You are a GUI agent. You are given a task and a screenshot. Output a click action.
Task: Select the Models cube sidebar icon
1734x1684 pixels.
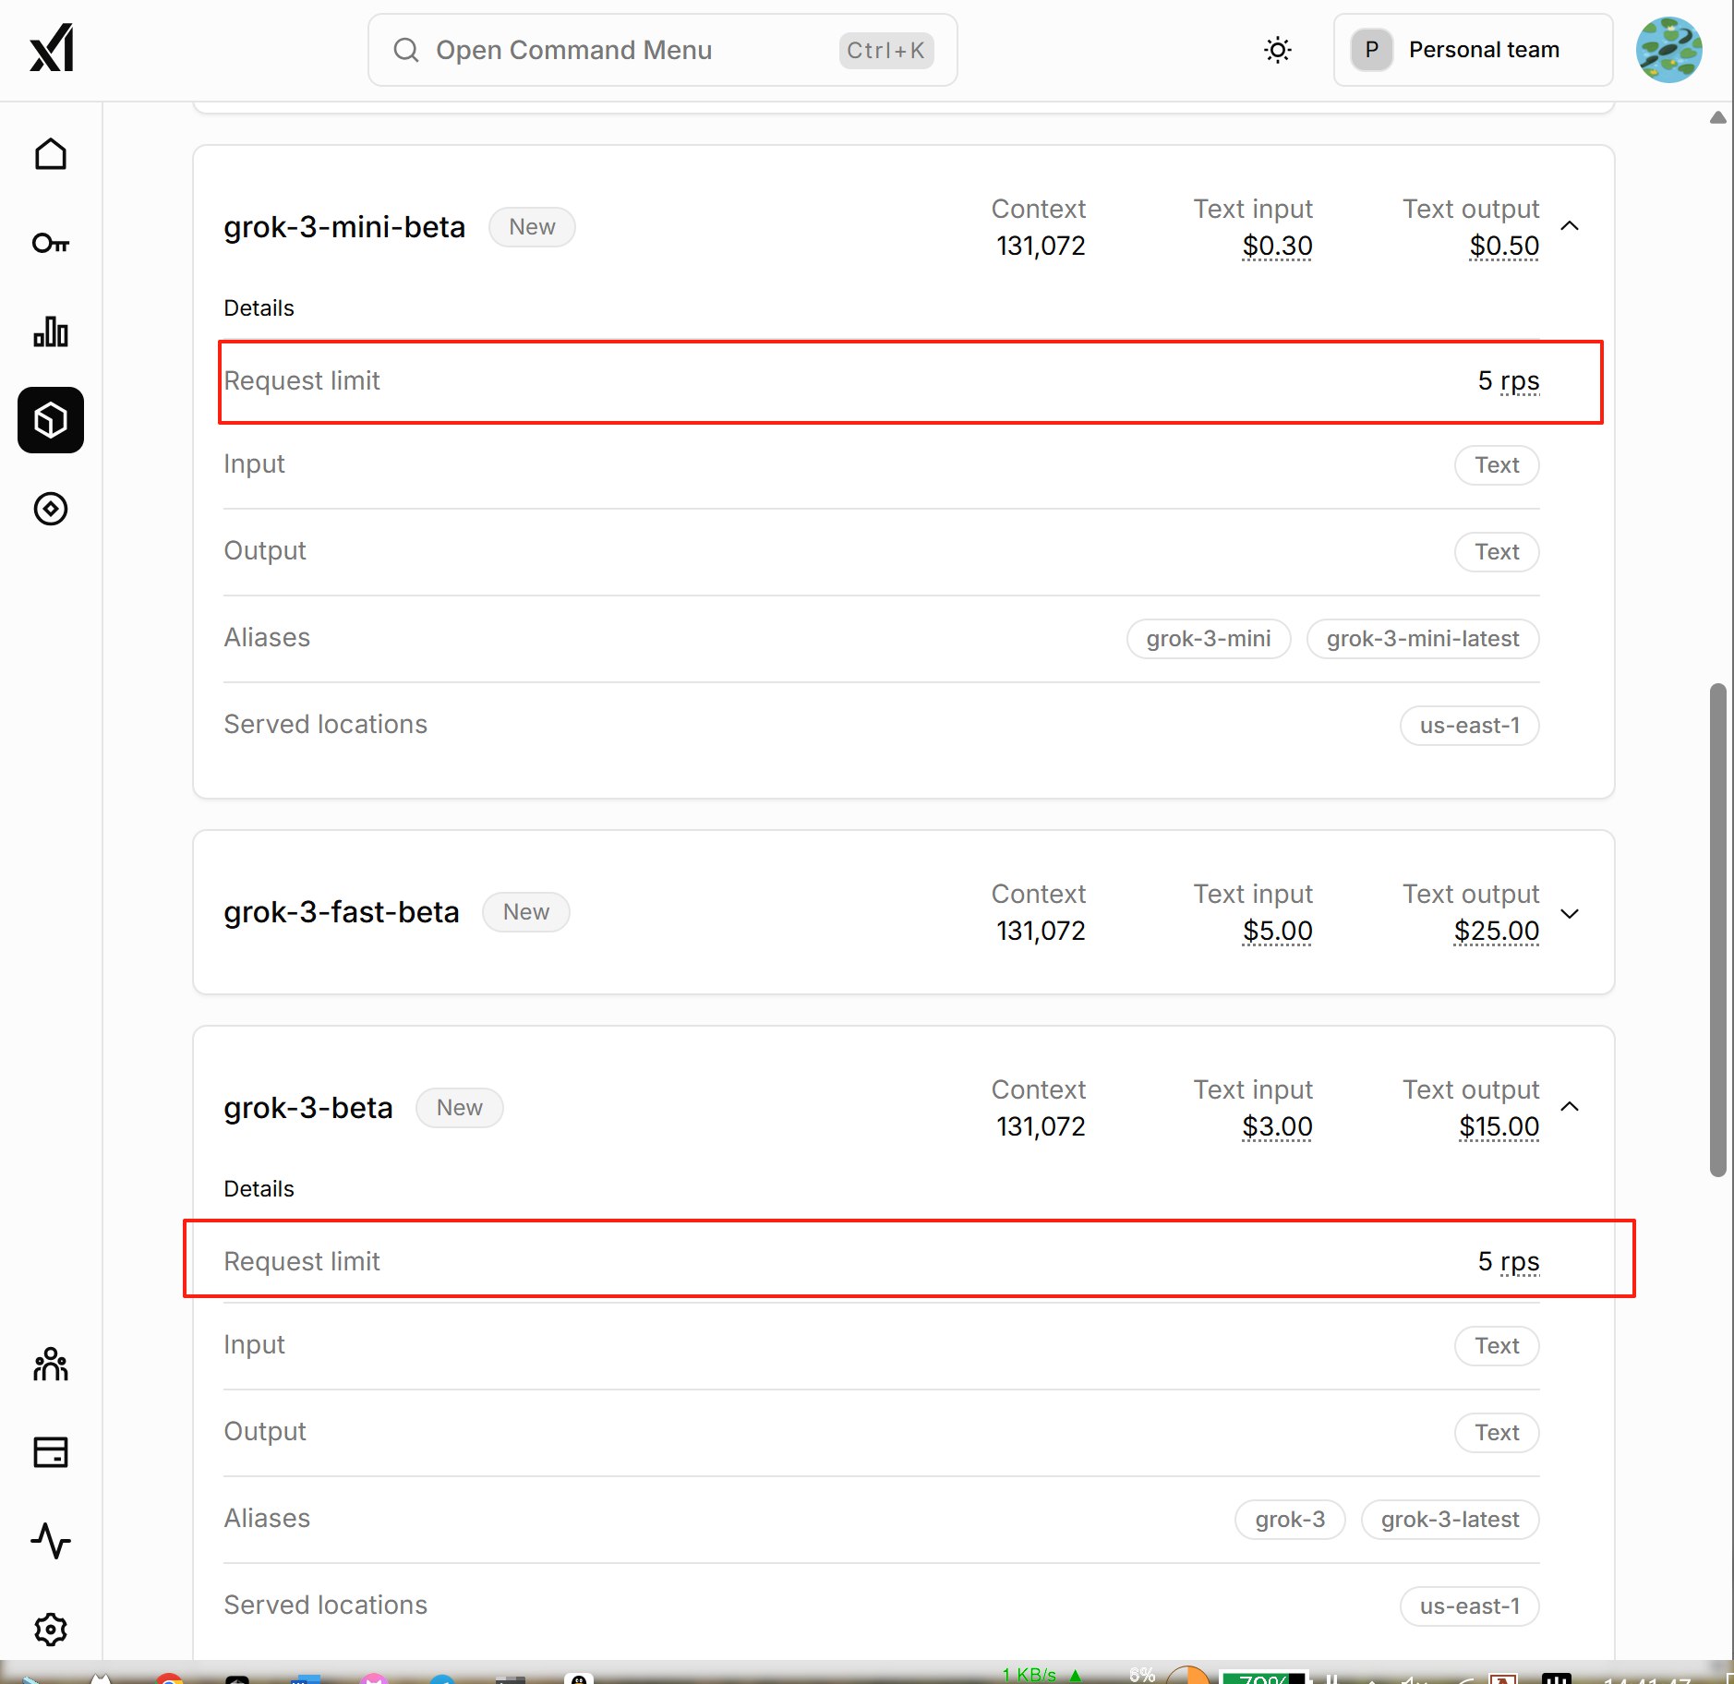[51, 420]
